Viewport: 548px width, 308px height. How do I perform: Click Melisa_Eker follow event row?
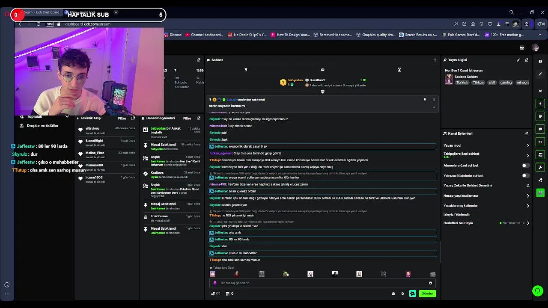[x=107, y=155]
